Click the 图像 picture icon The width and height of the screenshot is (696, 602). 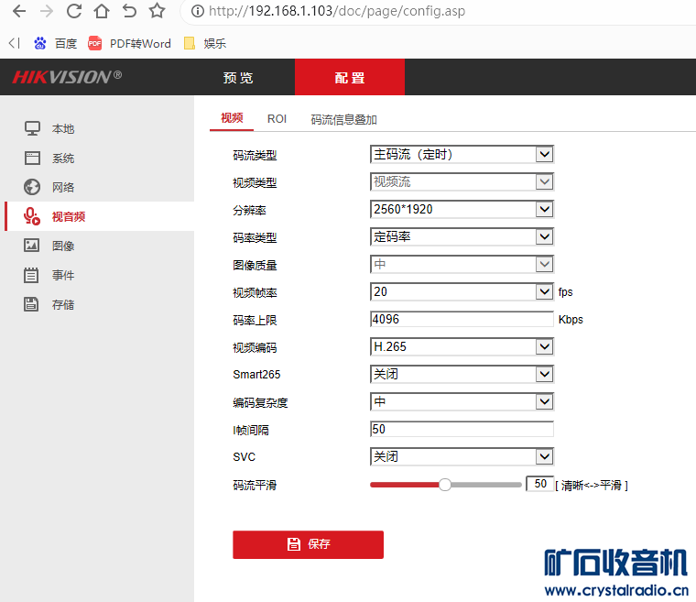31,246
